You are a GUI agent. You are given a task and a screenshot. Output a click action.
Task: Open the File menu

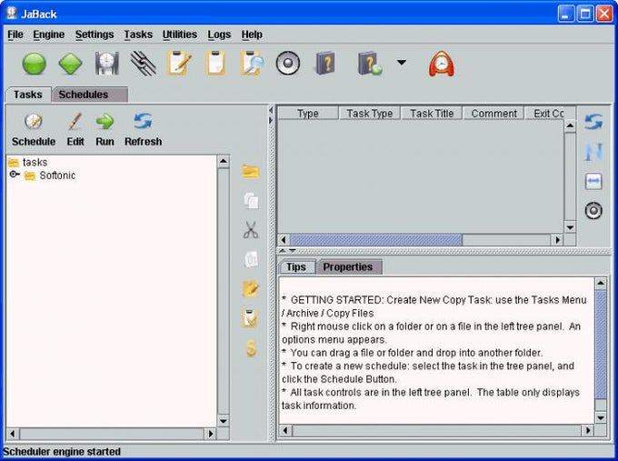click(15, 35)
